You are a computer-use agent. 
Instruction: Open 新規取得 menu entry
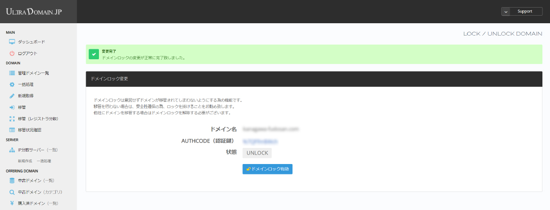[x=26, y=96]
